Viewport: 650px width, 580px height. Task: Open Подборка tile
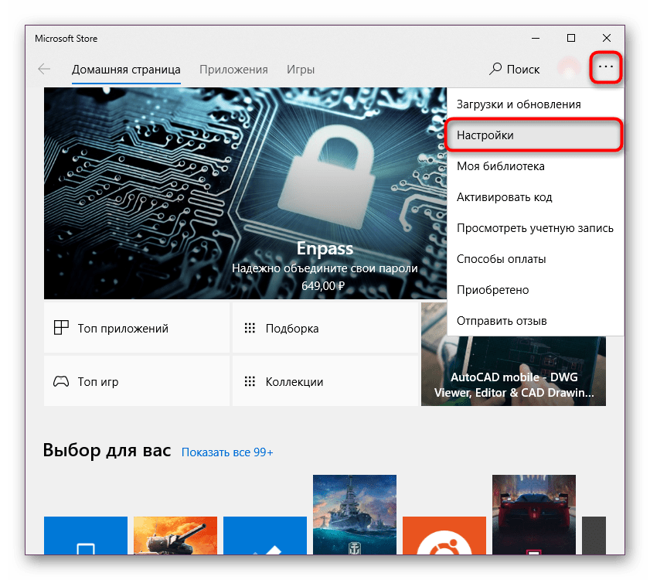(325, 328)
